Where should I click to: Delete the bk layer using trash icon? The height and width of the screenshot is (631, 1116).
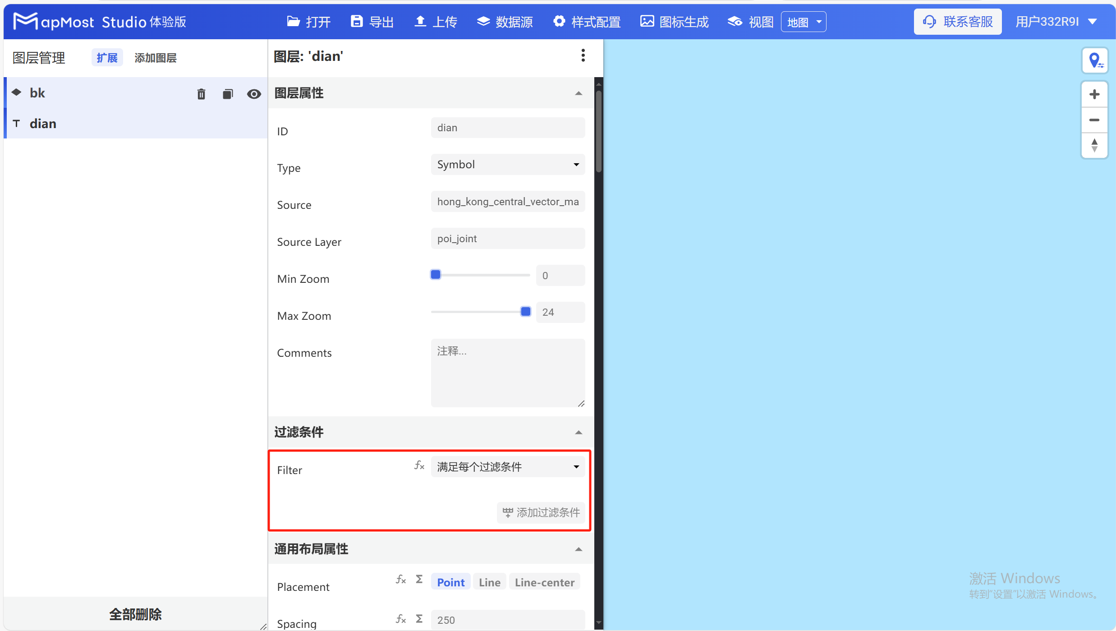click(x=201, y=94)
